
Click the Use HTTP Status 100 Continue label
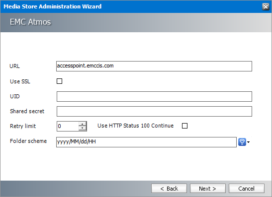[135, 126]
